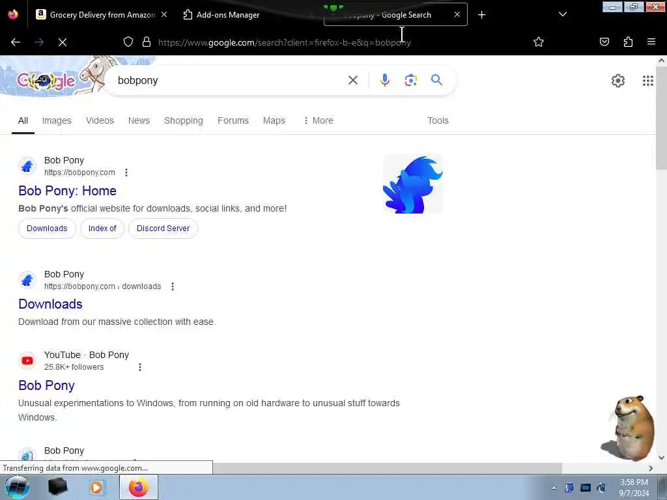Switch to News results tab
Screen dimensions: 667x500
[x=139, y=120]
